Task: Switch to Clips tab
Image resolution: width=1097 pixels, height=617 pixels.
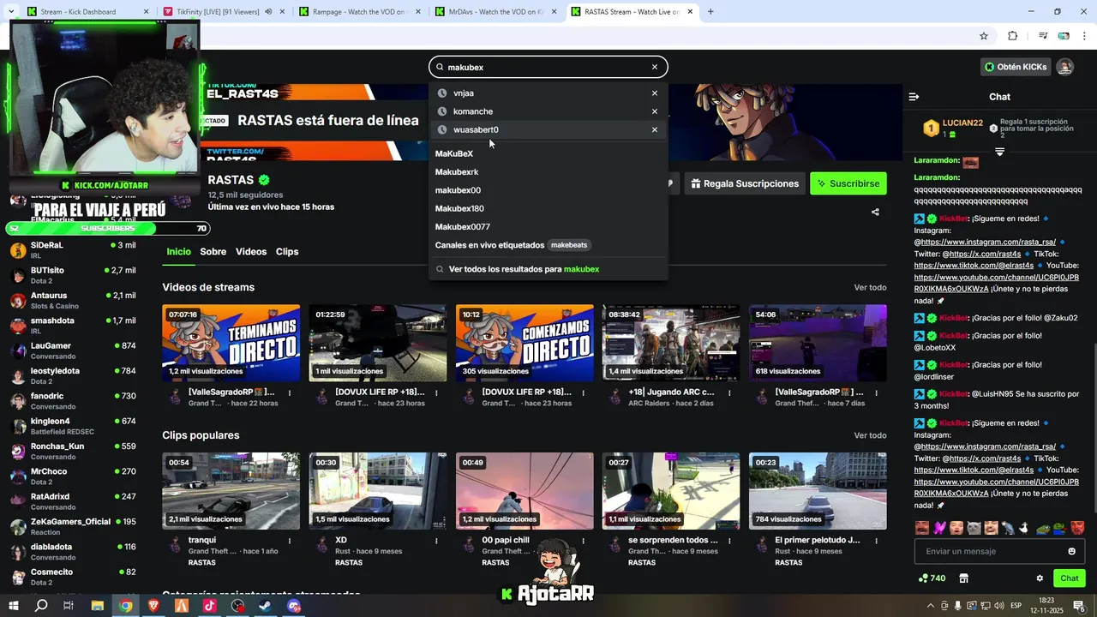Action: coord(287,252)
